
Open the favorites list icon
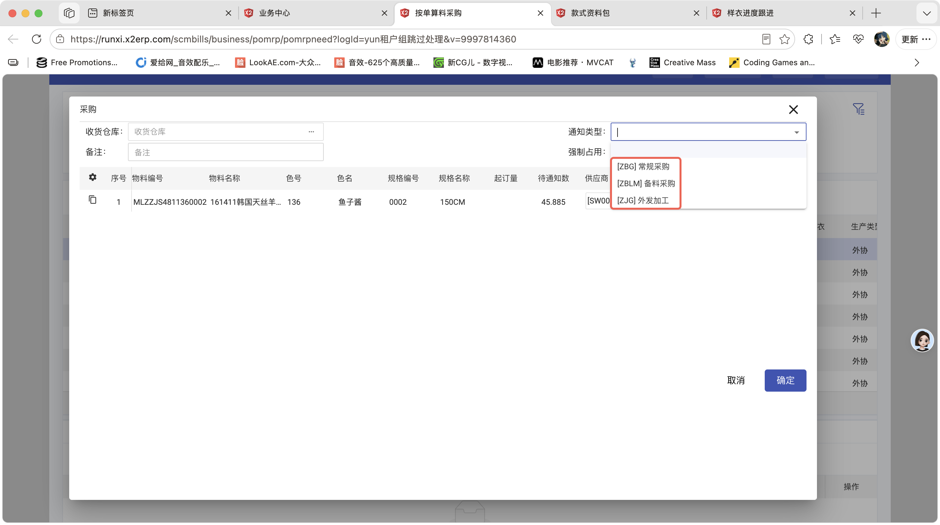[835, 39]
